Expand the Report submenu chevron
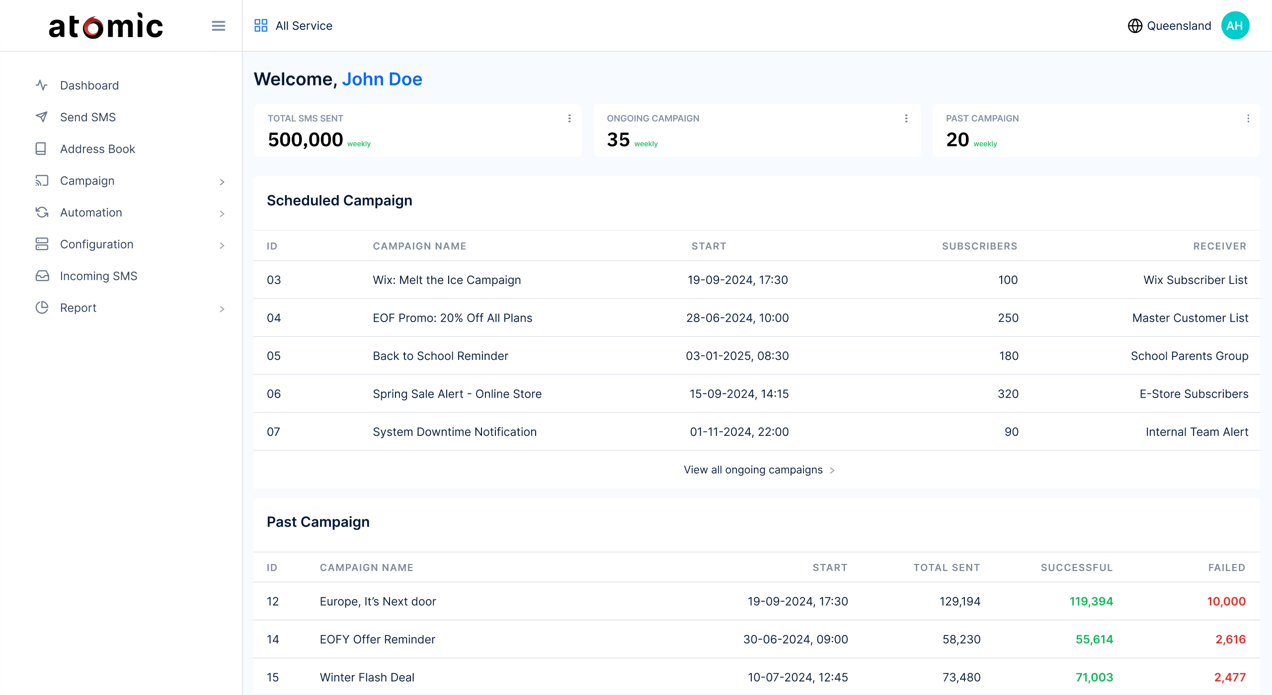This screenshot has width=1272, height=695. click(222, 309)
